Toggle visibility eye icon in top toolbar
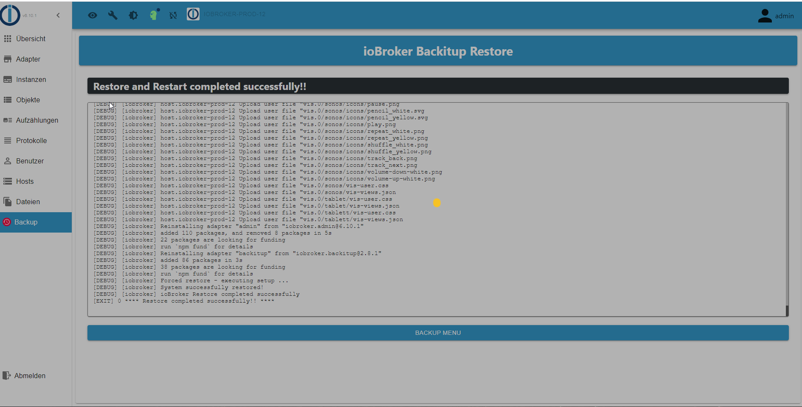The width and height of the screenshot is (802, 407). coord(93,15)
